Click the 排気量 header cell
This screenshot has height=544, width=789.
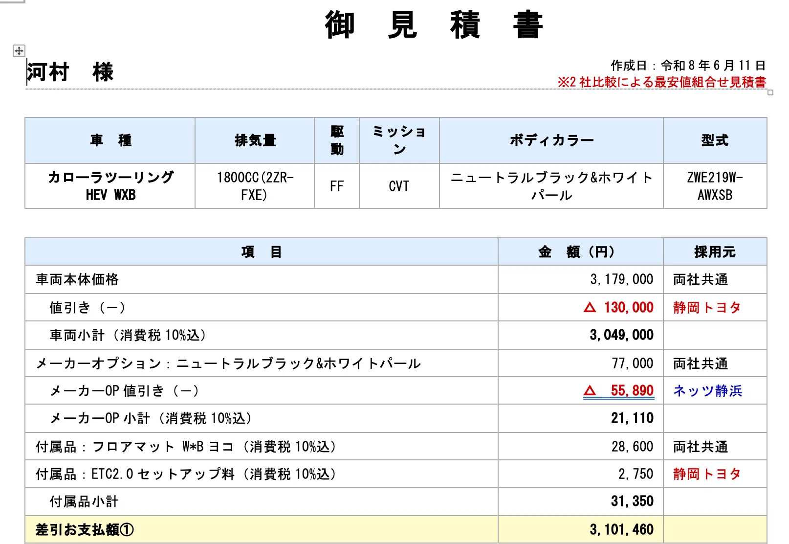click(x=255, y=140)
